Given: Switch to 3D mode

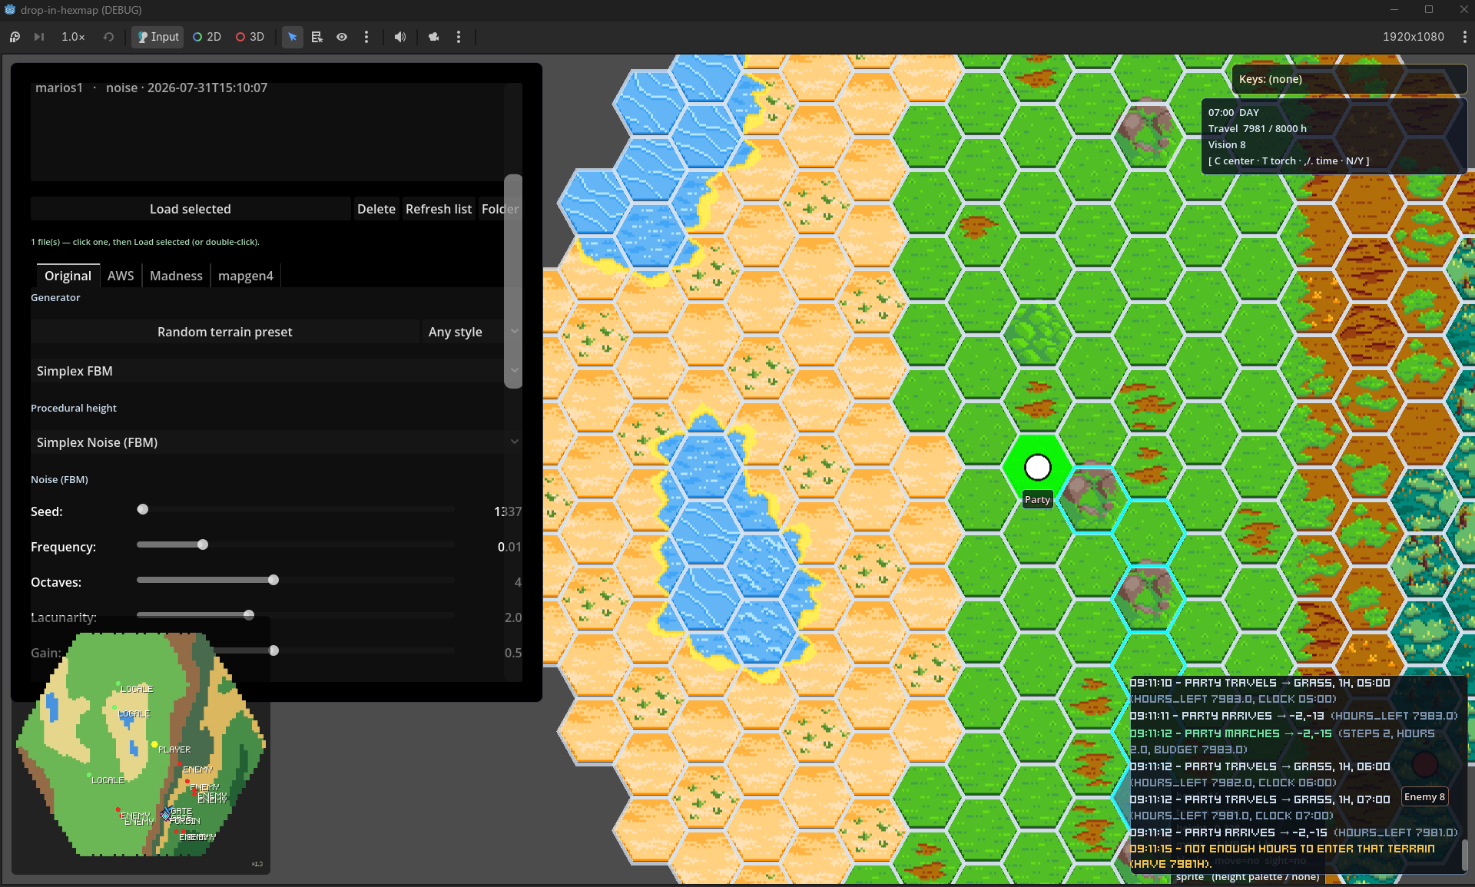Looking at the screenshot, I should click(x=250, y=37).
